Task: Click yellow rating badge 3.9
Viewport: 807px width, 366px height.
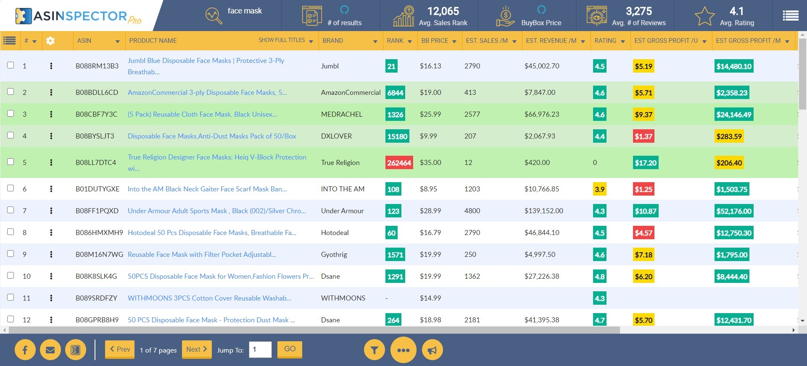Action: 599,189
